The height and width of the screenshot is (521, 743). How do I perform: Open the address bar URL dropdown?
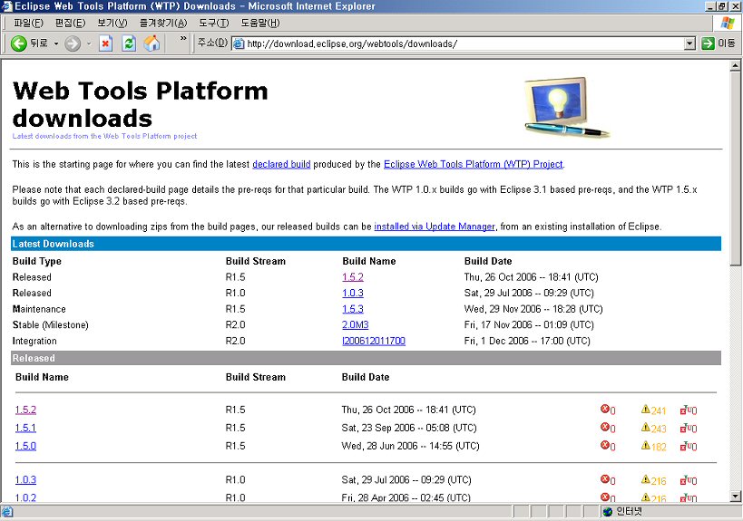pos(689,43)
